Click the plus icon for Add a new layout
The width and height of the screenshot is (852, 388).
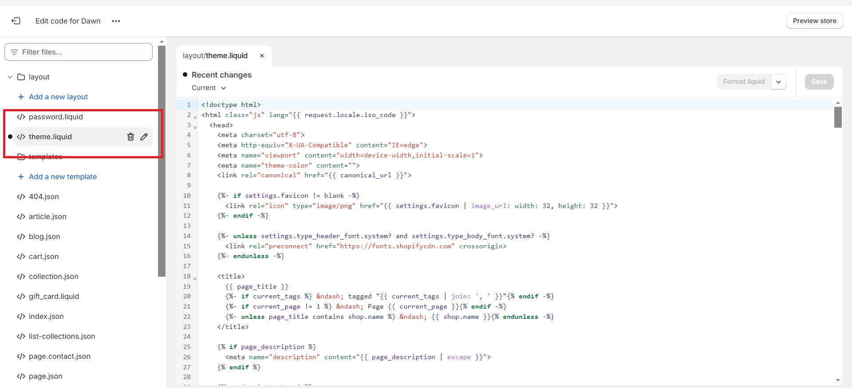(x=21, y=97)
